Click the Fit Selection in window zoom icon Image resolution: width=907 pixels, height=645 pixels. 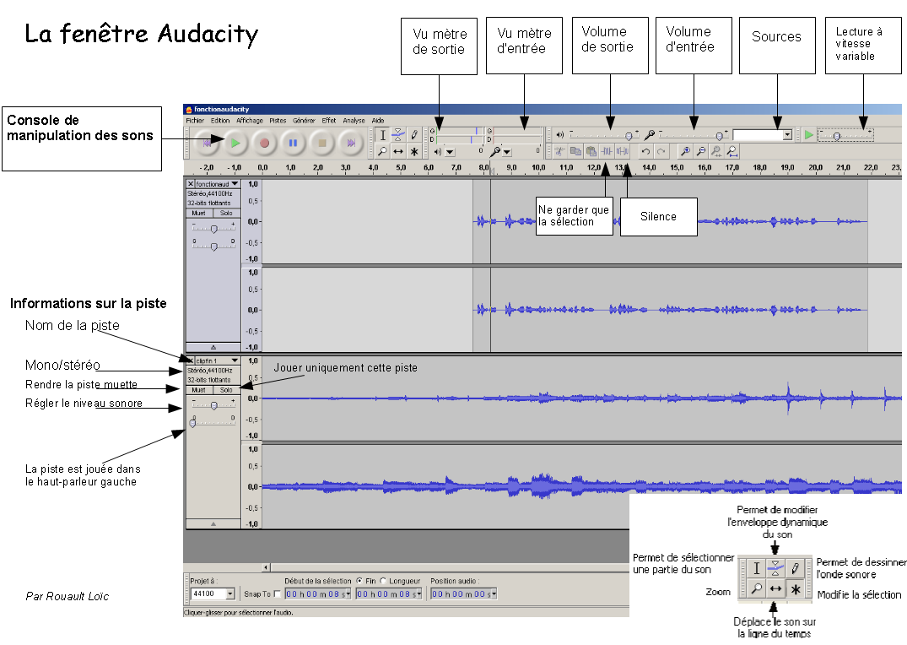(x=716, y=152)
